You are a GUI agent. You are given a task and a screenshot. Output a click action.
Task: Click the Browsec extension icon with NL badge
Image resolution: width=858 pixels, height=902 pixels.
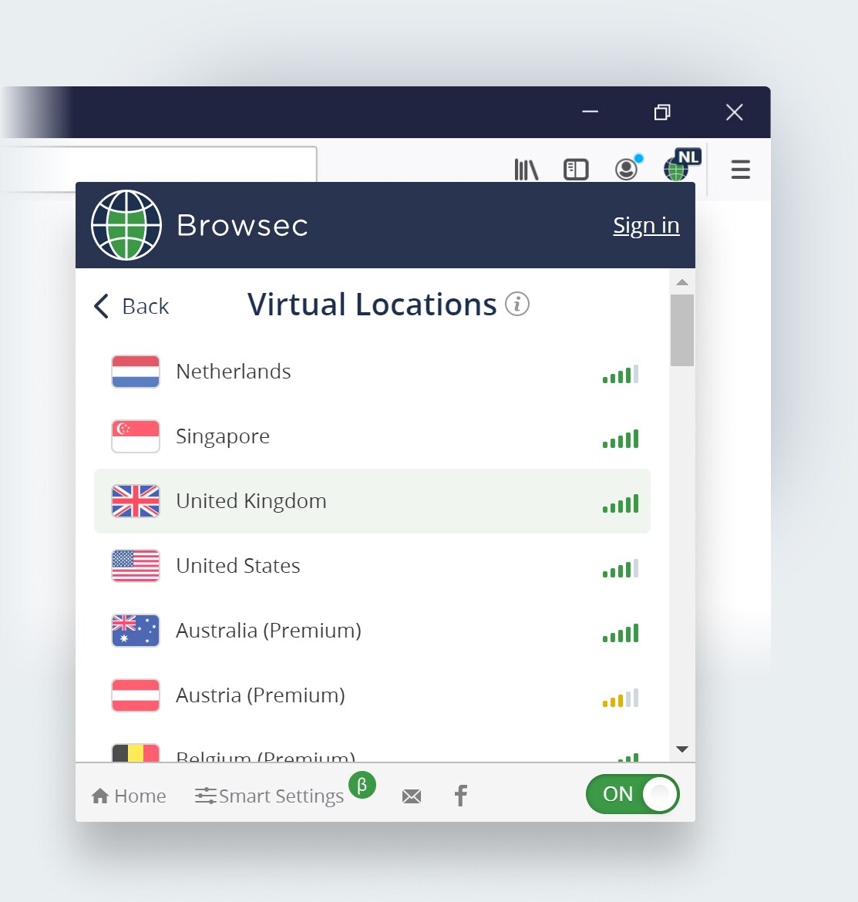pyautogui.click(x=679, y=167)
